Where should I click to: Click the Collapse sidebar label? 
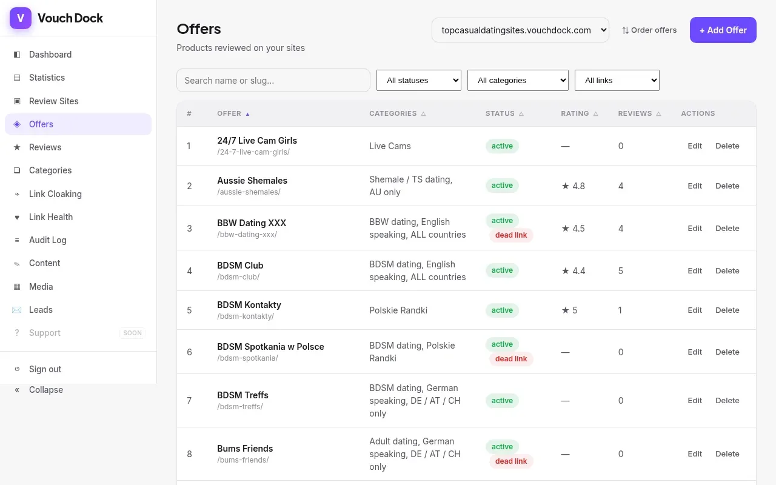46,390
